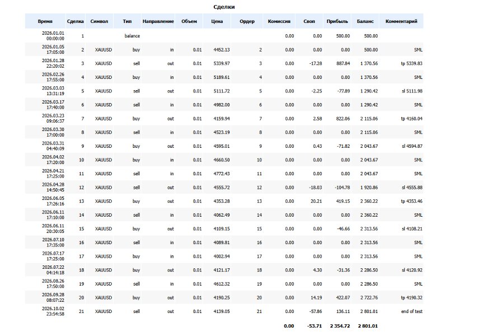Click the Направление column header
This screenshot has width=488, height=336.
click(x=158, y=21)
